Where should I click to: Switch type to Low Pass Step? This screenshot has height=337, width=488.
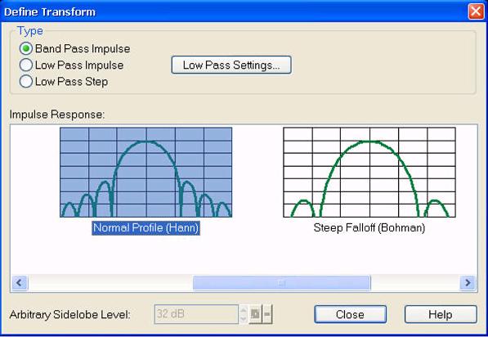(26, 82)
